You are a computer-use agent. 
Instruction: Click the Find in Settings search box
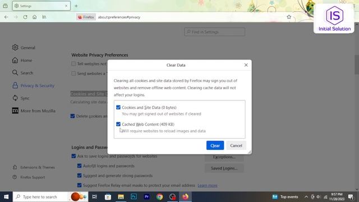click(214, 32)
